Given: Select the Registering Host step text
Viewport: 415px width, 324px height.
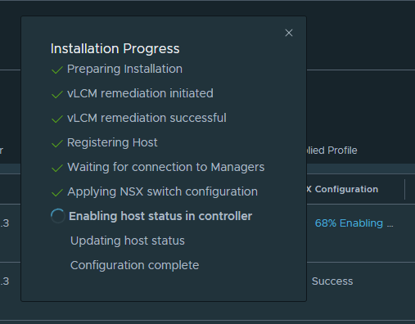Looking at the screenshot, I should pyautogui.click(x=112, y=142).
